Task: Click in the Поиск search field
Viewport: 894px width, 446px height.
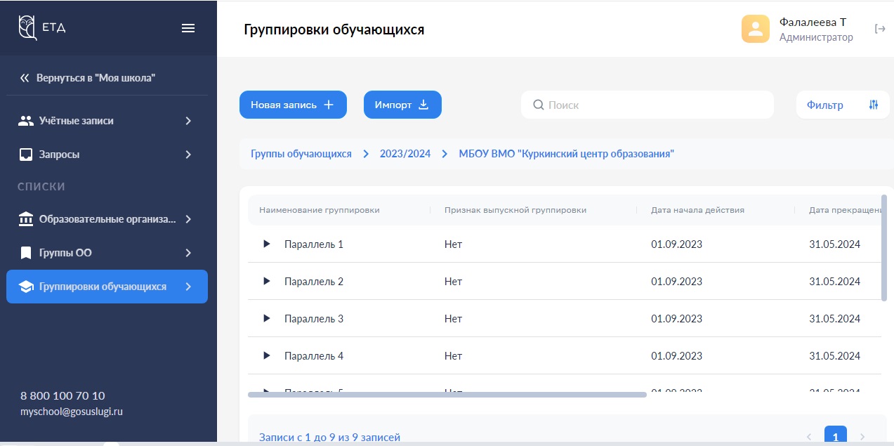Action: click(x=647, y=105)
